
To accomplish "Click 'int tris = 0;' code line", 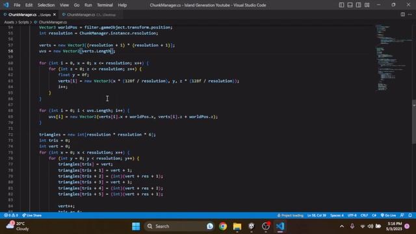I will point(55,140).
